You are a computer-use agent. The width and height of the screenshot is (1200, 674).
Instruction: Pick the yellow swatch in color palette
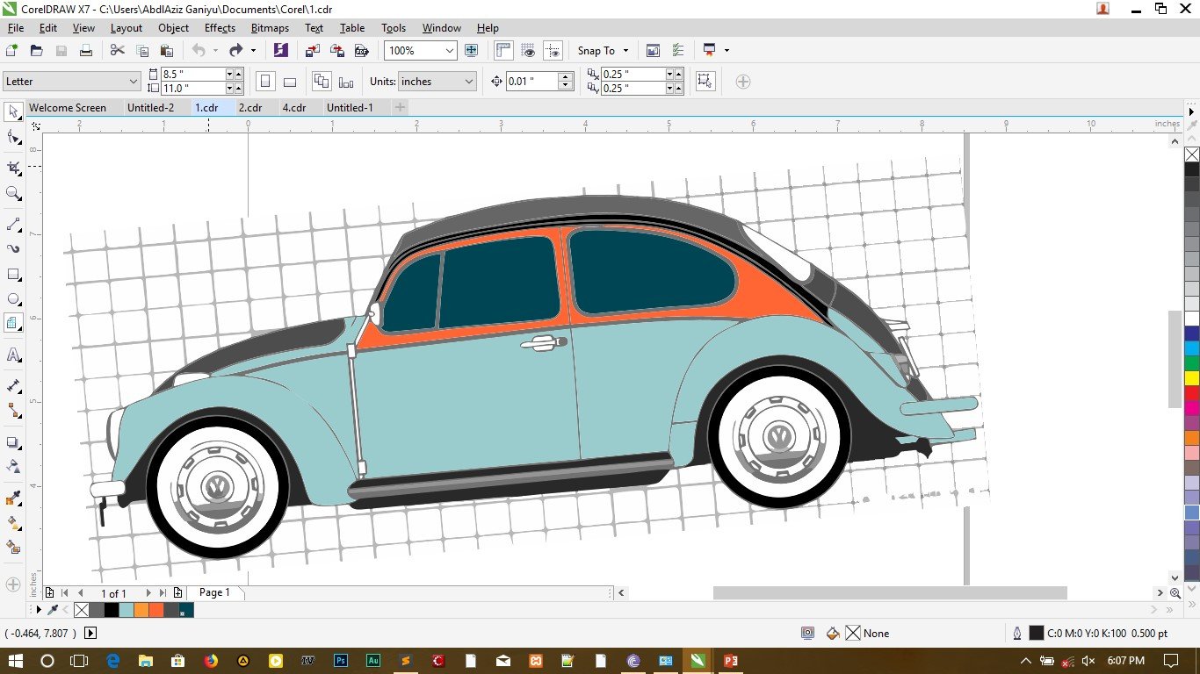1192,378
